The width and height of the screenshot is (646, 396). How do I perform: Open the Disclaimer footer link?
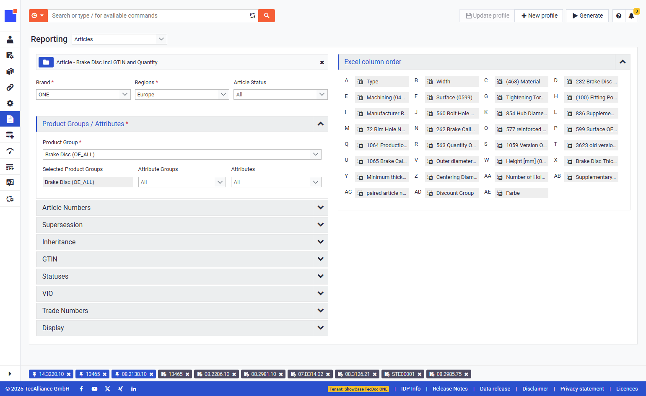coord(535,389)
